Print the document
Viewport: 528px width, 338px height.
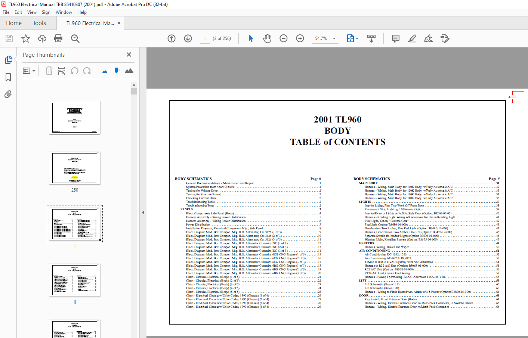58,38
